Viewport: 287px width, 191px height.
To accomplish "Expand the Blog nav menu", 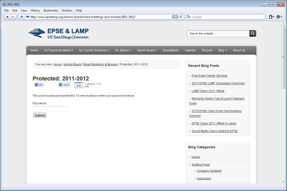I will [x=222, y=50].
